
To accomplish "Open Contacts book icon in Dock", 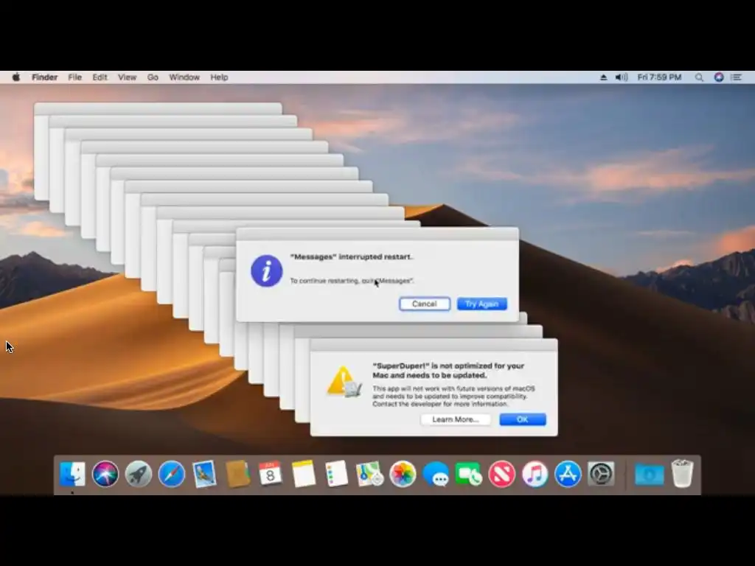I will (237, 474).
